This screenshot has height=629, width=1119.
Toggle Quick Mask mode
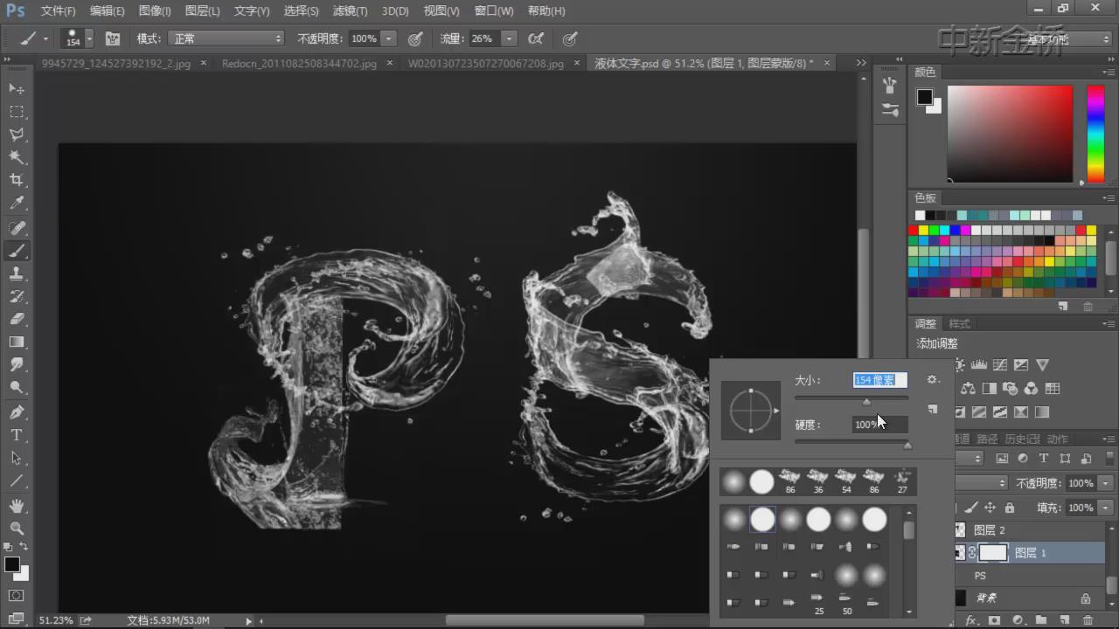click(x=17, y=596)
